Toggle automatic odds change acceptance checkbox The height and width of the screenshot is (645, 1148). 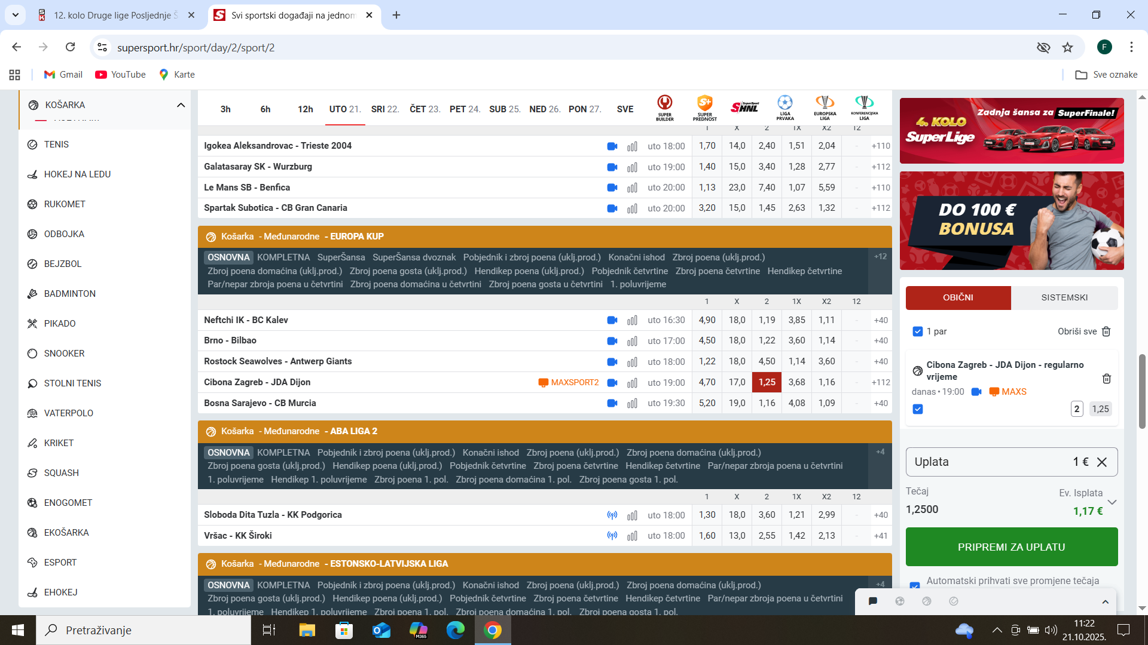[x=915, y=585]
